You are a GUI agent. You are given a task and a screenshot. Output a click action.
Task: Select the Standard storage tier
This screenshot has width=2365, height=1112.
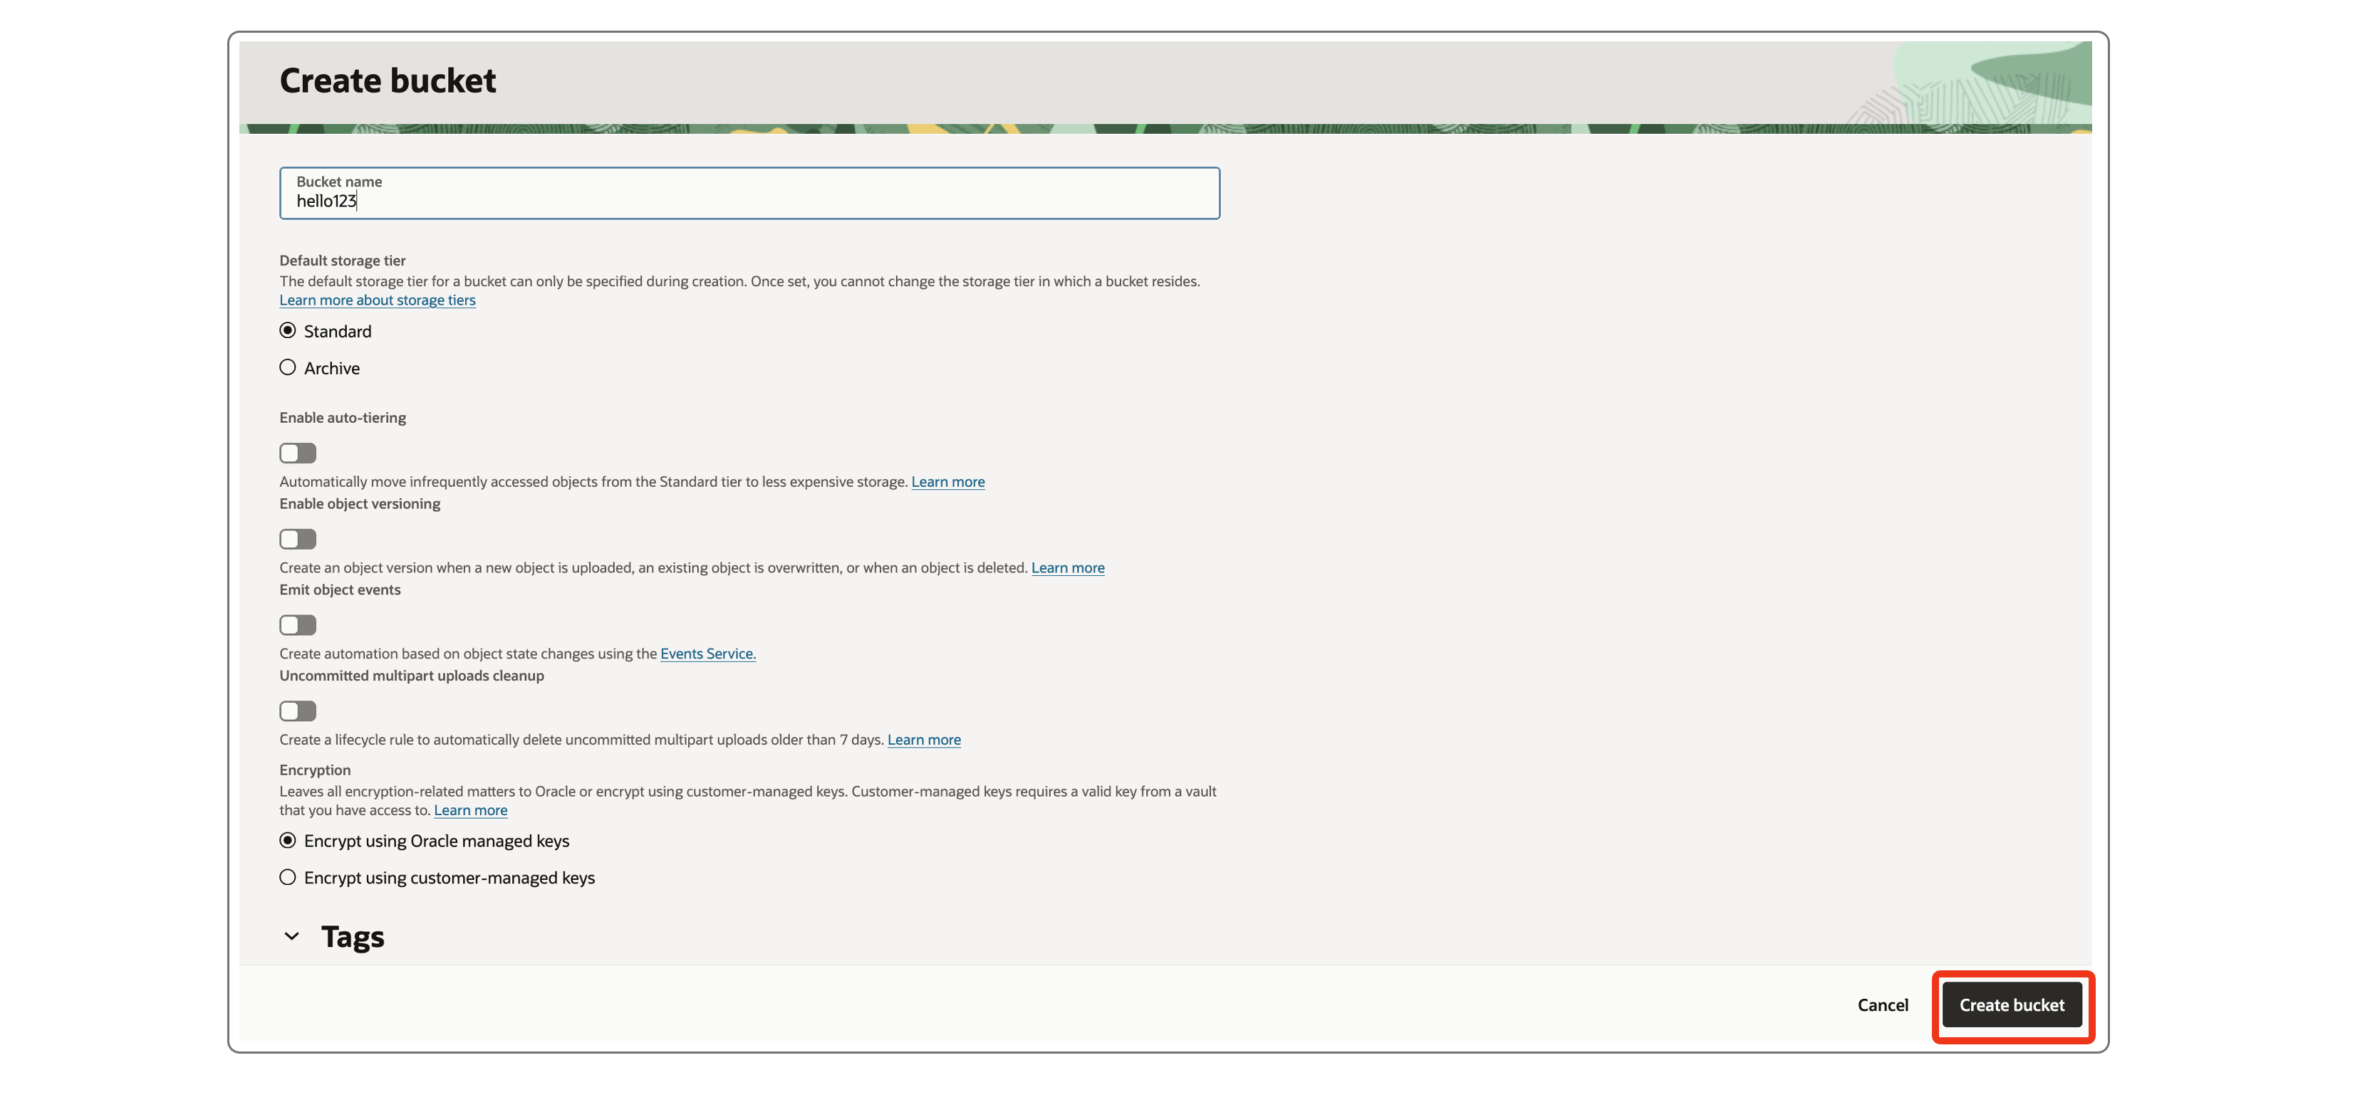pyautogui.click(x=287, y=330)
